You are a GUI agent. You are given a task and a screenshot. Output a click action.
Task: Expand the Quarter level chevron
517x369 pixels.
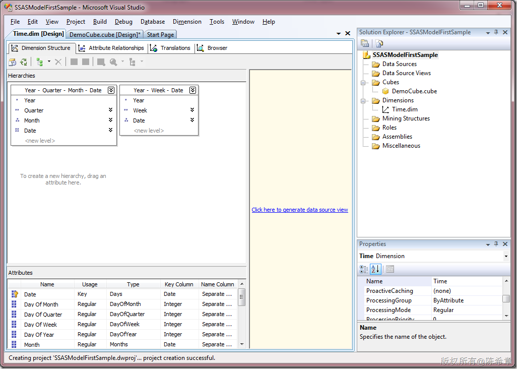tap(110, 110)
